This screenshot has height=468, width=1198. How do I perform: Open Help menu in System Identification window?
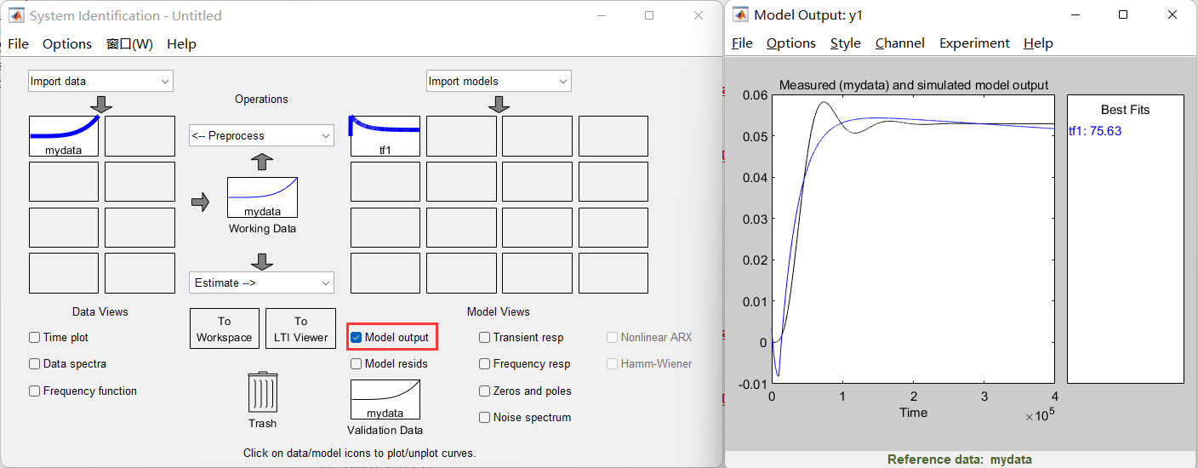(x=181, y=43)
